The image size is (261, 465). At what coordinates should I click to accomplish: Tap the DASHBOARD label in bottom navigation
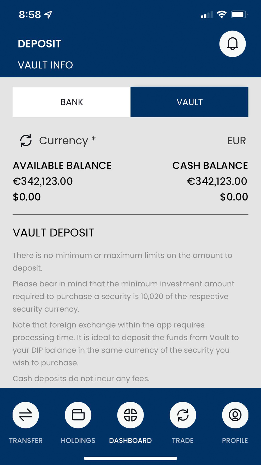point(130,440)
